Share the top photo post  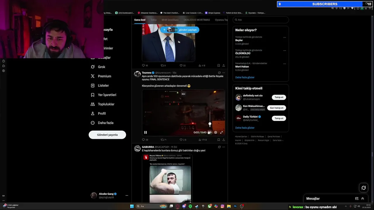(224, 66)
